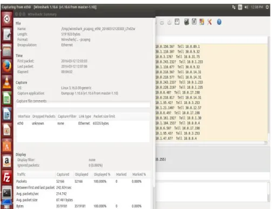Image resolution: width=272 pixels, height=209 pixels.
Task: Click the Avg. packet size row
Action: tap(83, 200)
